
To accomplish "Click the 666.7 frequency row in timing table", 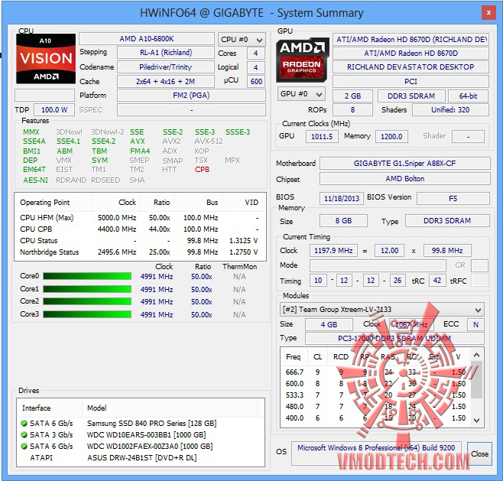I will pyautogui.click(x=375, y=372).
